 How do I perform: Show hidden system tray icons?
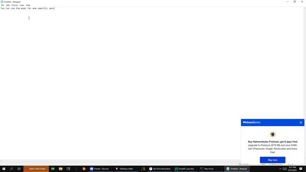[280, 169]
